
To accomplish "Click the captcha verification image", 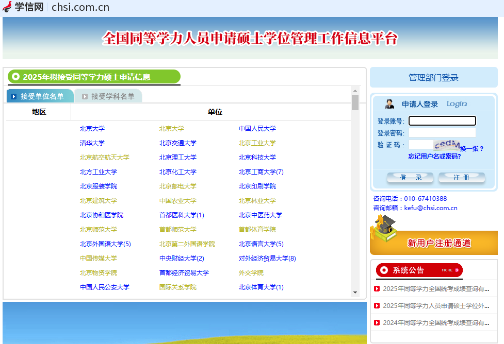I will (x=446, y=145).
